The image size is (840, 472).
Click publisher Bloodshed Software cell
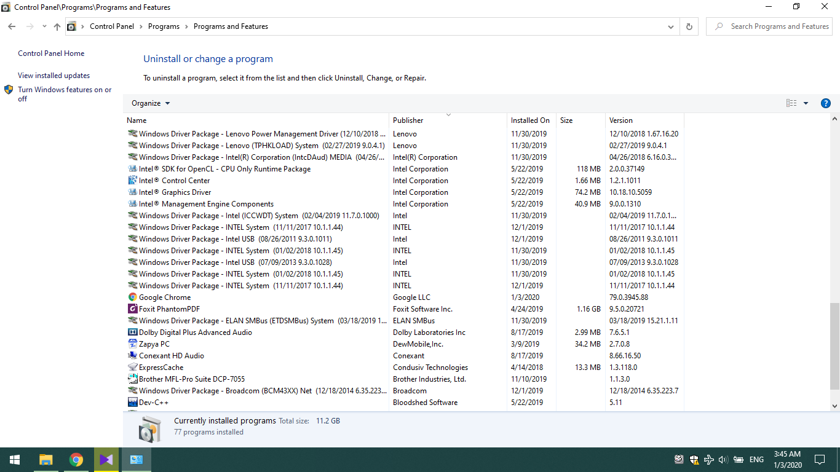point(425,403)
